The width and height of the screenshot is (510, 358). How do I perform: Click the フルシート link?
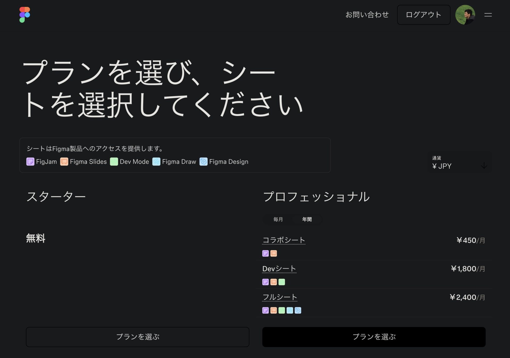(280, 297)
